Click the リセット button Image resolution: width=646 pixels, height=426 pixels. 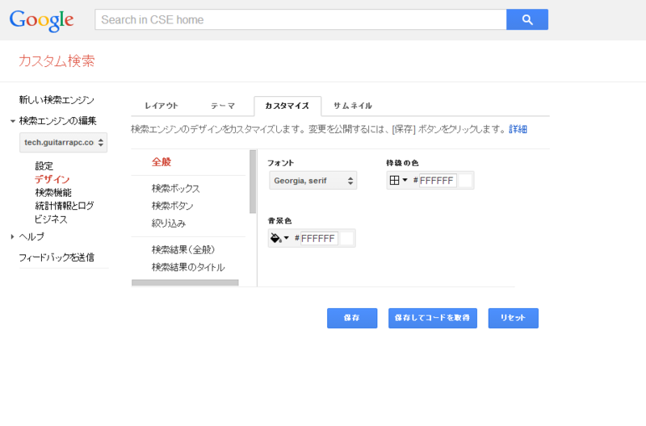pyautogui.click(x=514, y=318)
